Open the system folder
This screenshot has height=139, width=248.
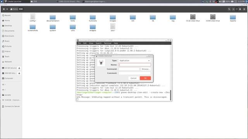click(53, 28)
